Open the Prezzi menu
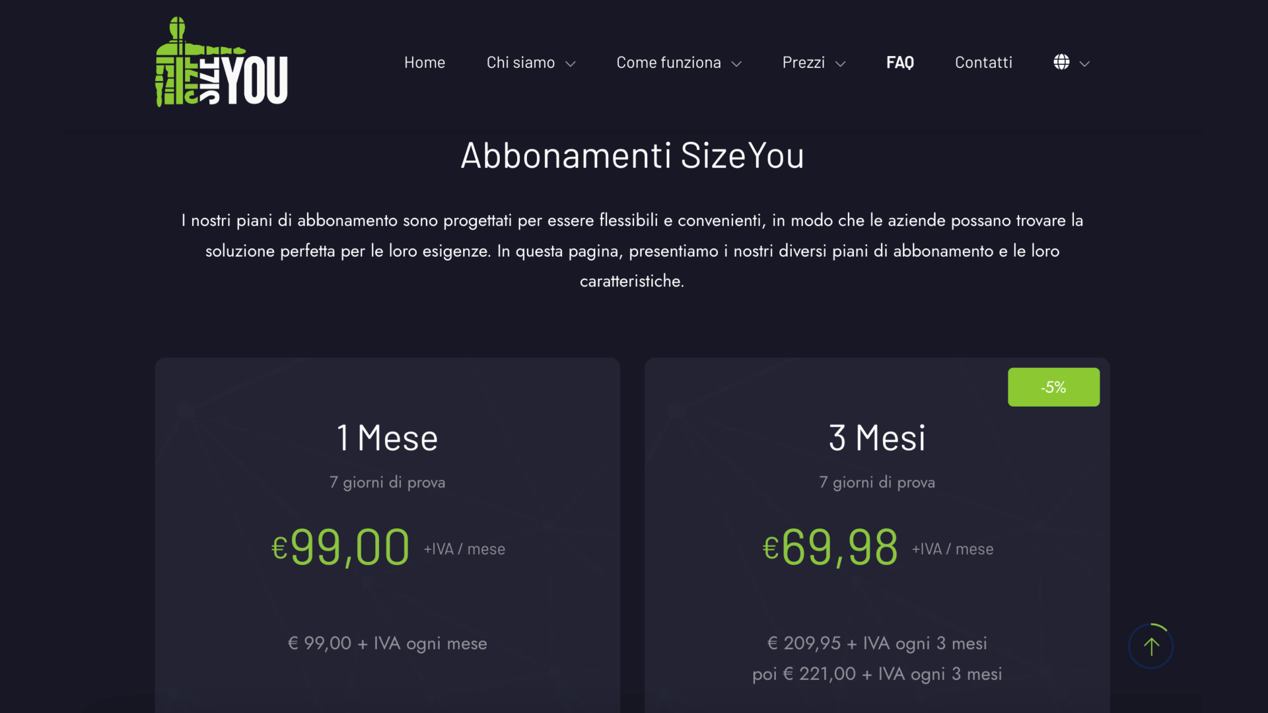Image resolution: width=1268 pixels, height=713 pixels. [804, 62]
